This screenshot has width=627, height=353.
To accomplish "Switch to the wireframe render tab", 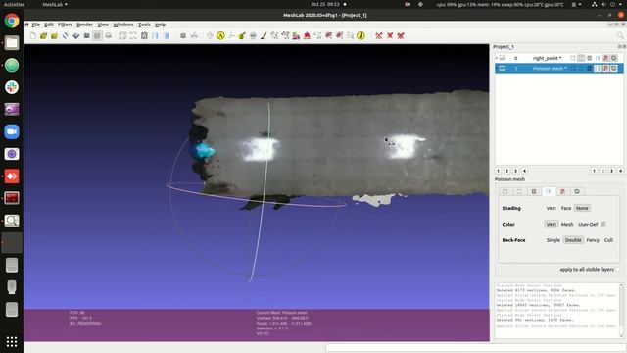I will click(534, 192).
